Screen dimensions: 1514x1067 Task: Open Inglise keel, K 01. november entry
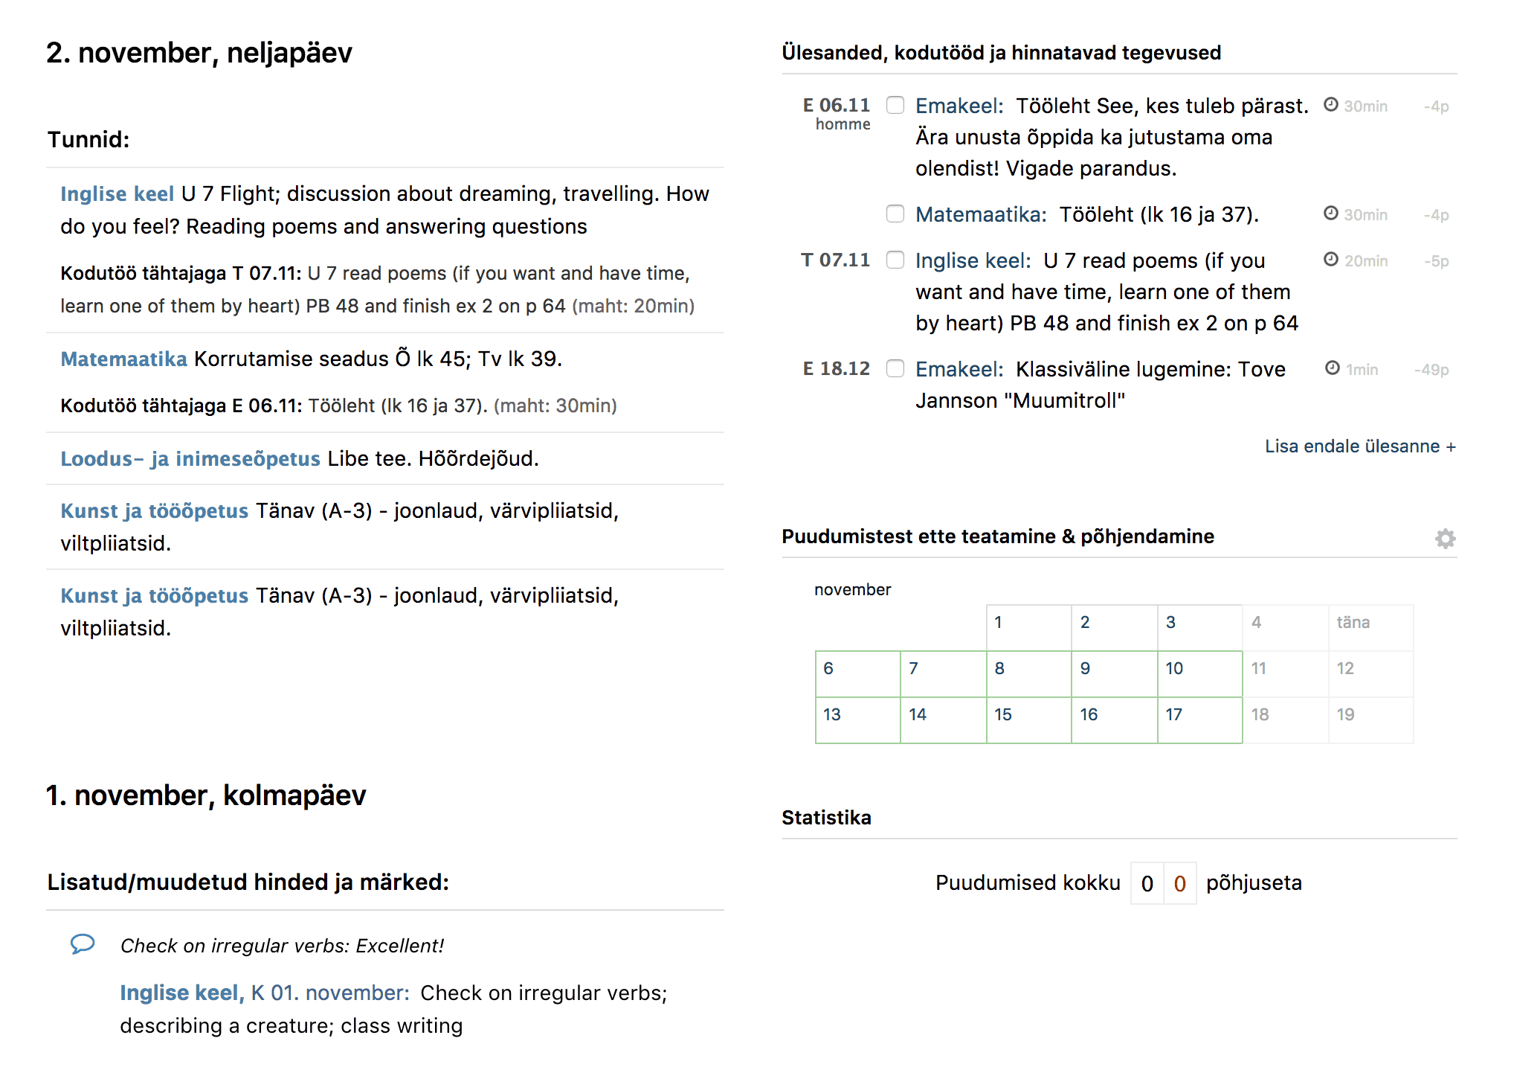264,993
